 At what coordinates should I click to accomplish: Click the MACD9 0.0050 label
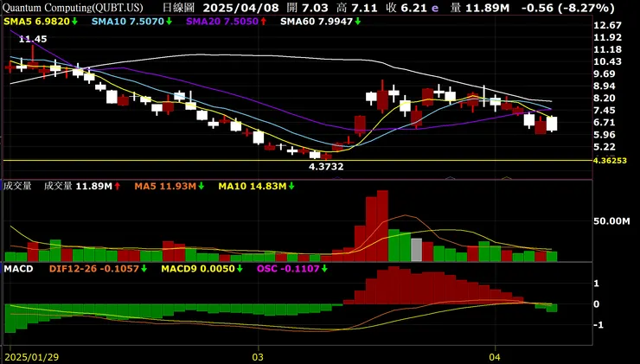pyautogui.click(x=198, y=269)
